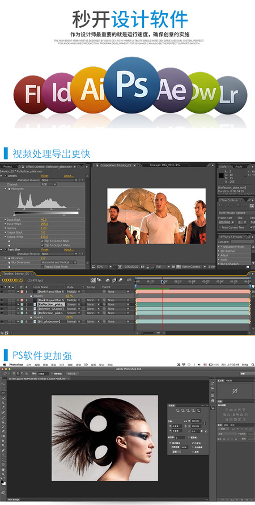The height and width of the screenshot is (505, 255).
Task: Open the Mini Bridge tab at bottom
Action: (14, 499)
